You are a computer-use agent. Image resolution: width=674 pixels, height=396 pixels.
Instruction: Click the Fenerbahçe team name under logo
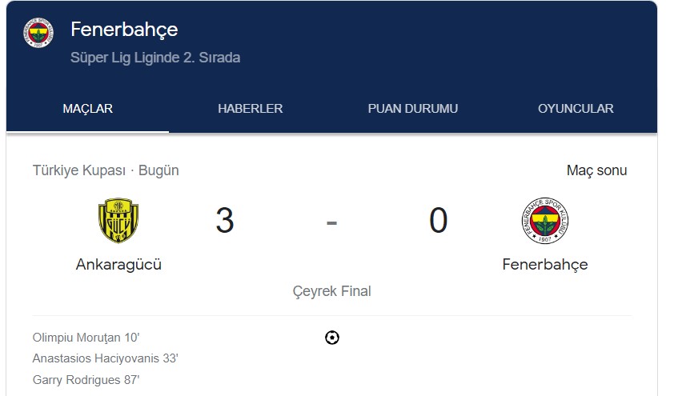545,264
